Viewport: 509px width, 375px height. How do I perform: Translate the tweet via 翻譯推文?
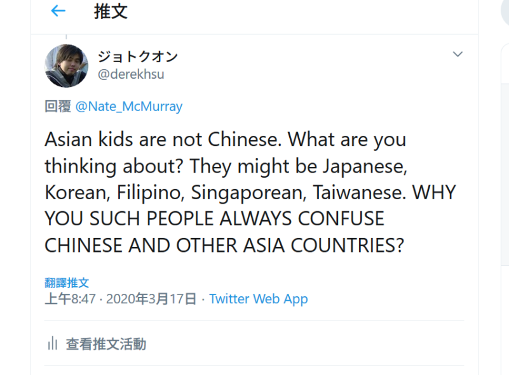[x=67, y=282]
